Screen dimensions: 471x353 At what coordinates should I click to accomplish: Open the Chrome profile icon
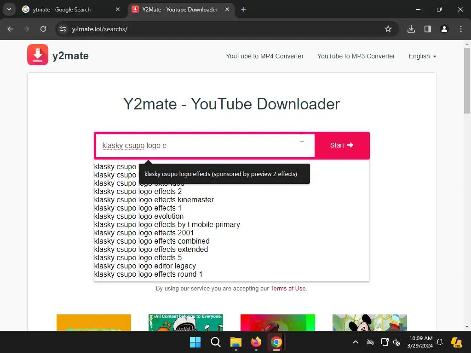click(444, 29)
